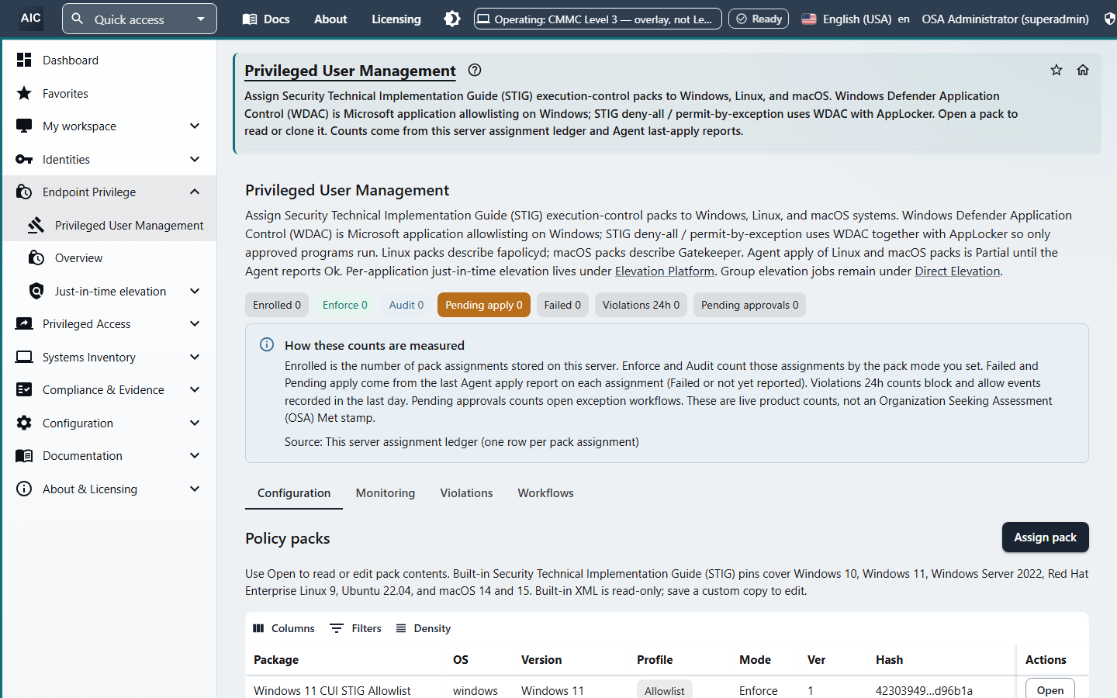Go home using the house icon
This screenshot has height=698, width=1117.
(1083, 70)
